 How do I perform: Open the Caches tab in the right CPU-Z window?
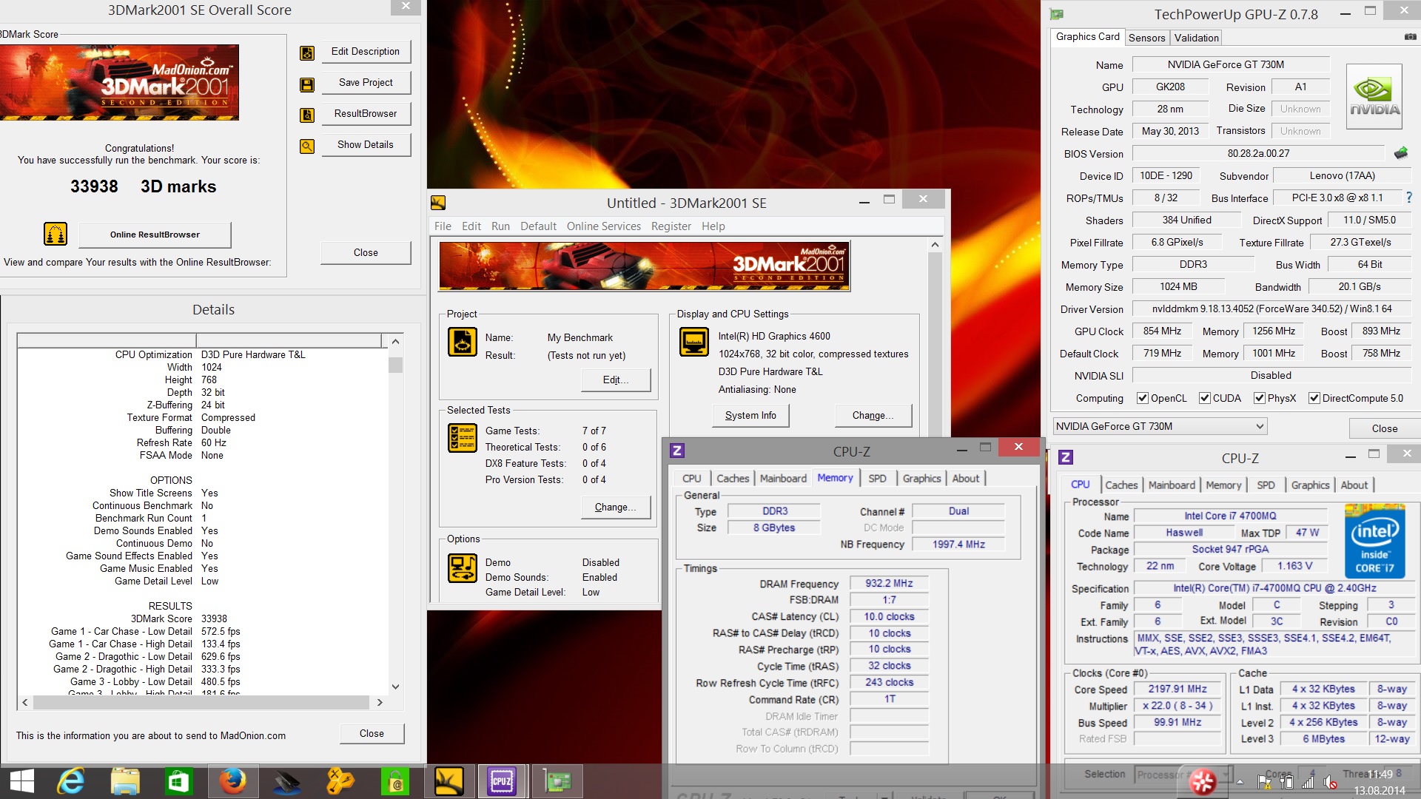(x=1121, y=485)
